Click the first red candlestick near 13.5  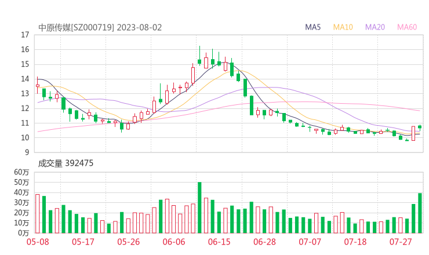point(38,86)
